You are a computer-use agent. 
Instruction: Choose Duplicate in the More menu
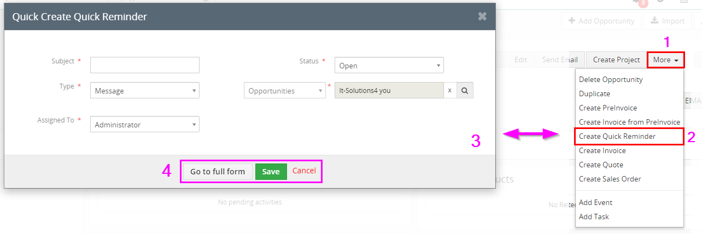[594, 93]
